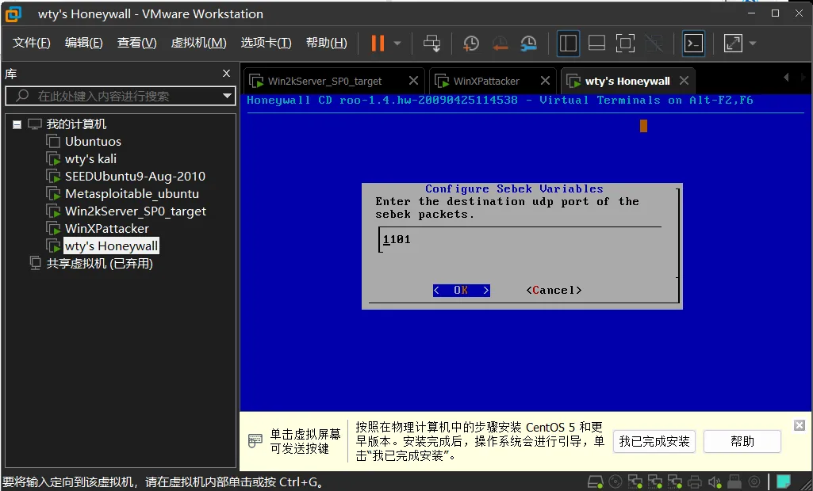
Task: Click the webcam device status icon
Action: (x=754, y=481)
